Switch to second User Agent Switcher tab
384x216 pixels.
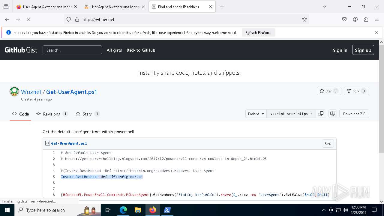coord(114,7)
